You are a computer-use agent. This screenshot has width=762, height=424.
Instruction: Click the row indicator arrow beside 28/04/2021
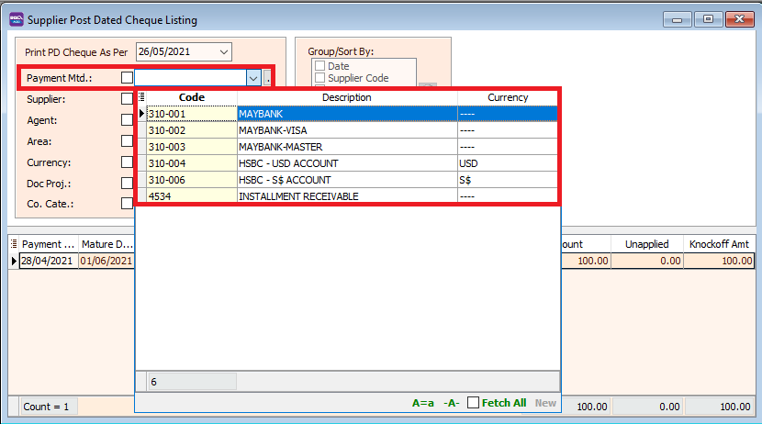point(14,262)
